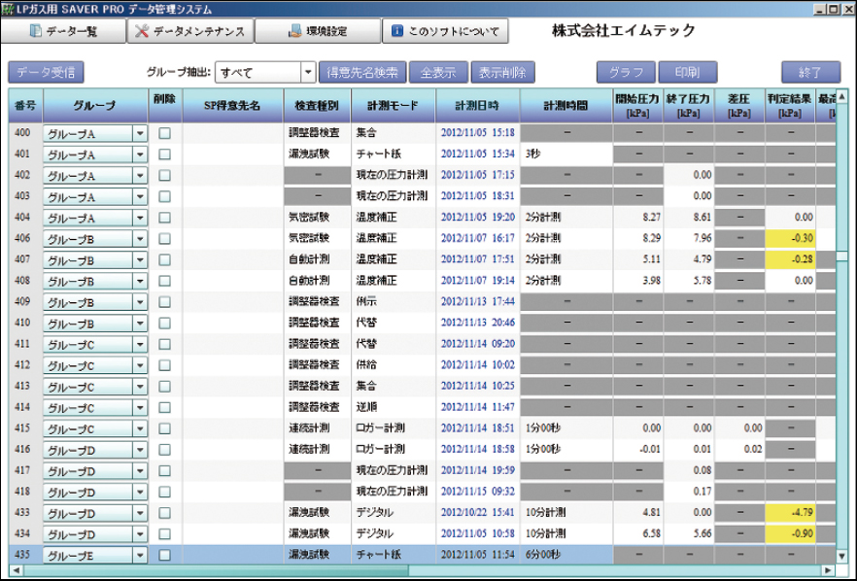Click date 2012/11/14 09:20 in row 411
Screen dimensions: 857x581
[x=478, y=344]
